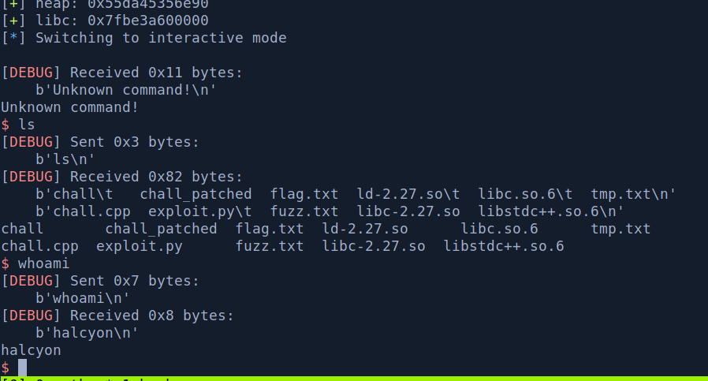Click flag.txt in the plain ls output
Viewport: 708px width, 381px height.
pyautogui.click(x=269, y=229)
